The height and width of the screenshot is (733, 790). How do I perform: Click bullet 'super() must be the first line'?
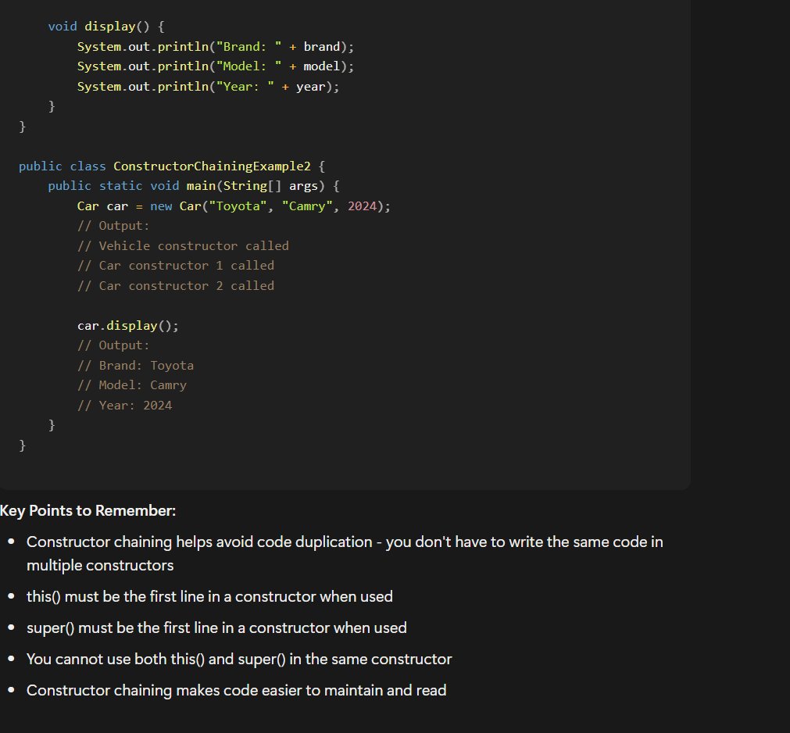pyautogui.click(x=216, y=628)
